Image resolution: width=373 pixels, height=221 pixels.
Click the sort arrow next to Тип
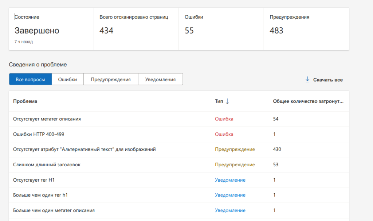(227, 101)
